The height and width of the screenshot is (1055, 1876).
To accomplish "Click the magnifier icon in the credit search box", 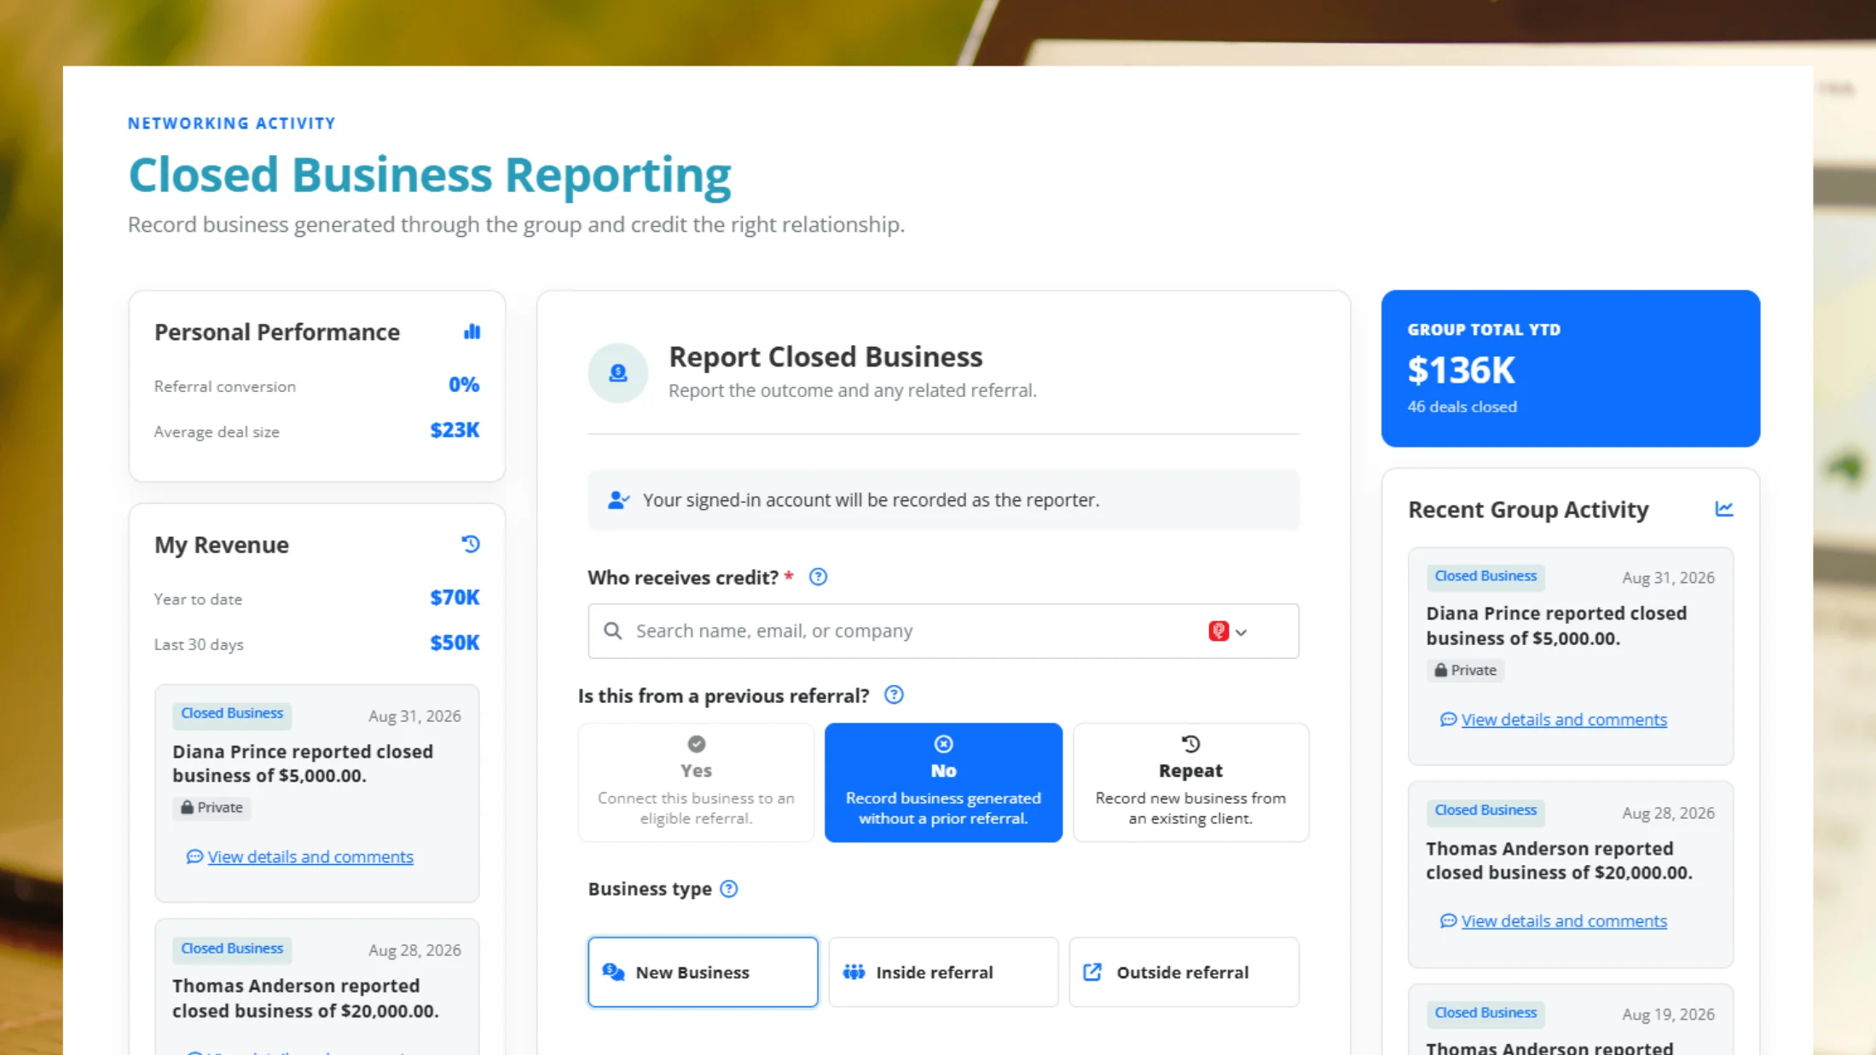I will 612,631.
